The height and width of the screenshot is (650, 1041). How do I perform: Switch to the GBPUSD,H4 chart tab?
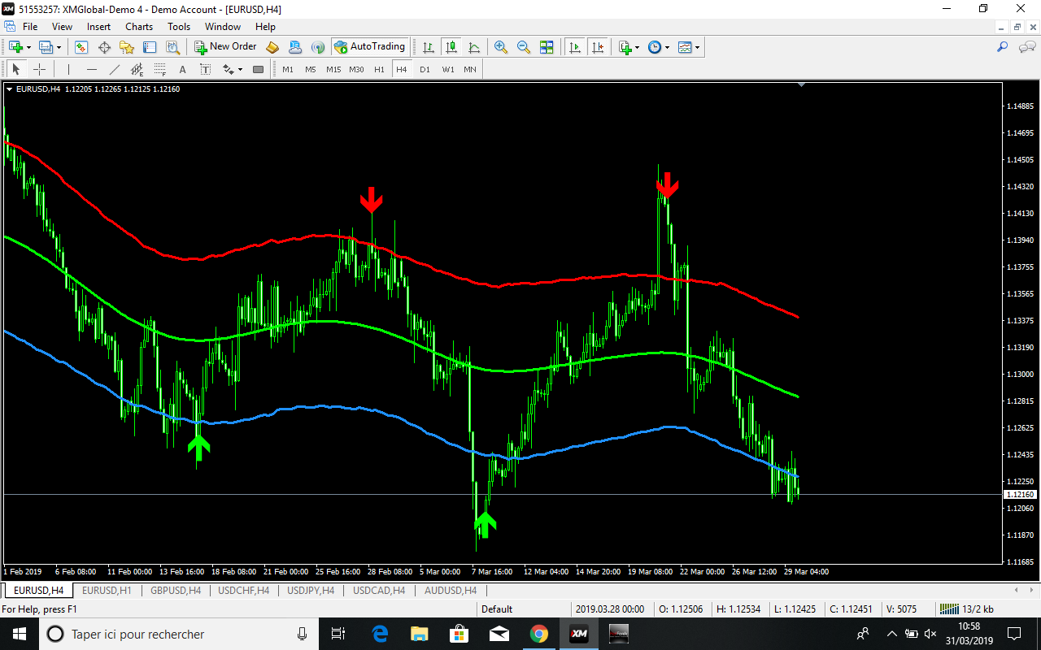pos(175,591)
